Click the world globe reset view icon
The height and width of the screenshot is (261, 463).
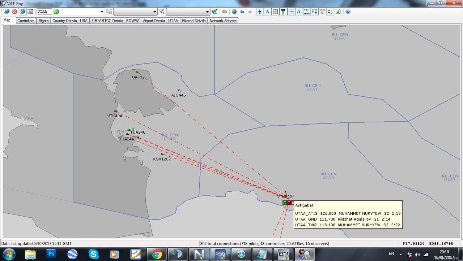(234, 12)
